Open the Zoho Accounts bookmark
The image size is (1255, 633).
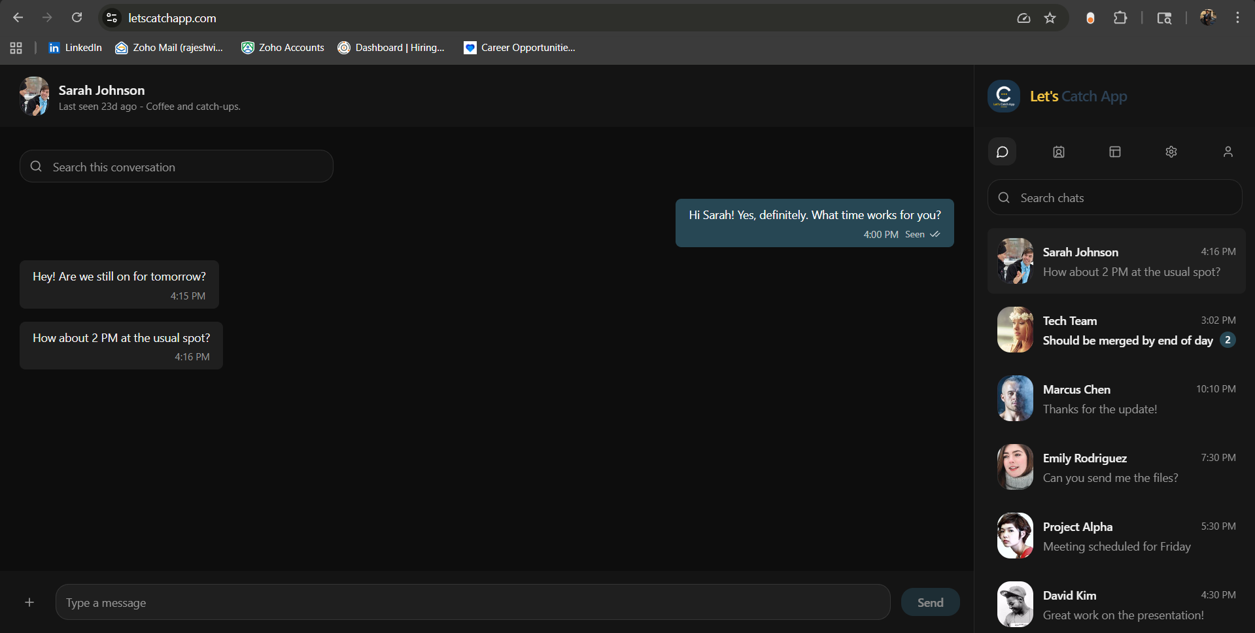(283, 48)
